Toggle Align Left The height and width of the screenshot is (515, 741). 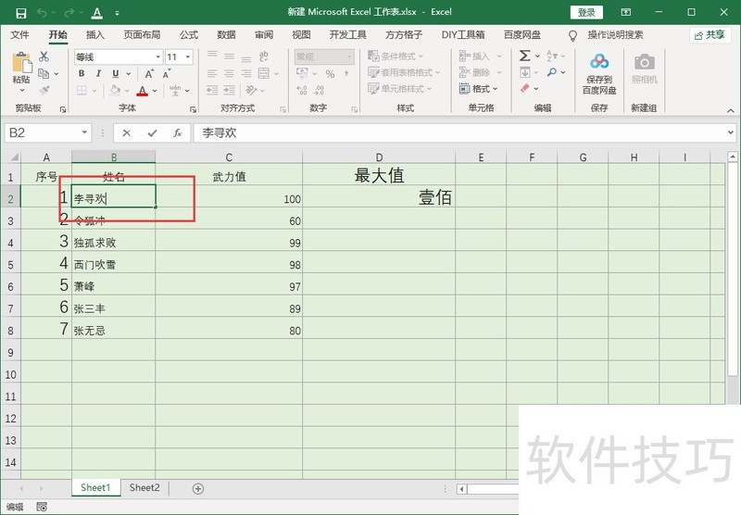coord(213,73)
